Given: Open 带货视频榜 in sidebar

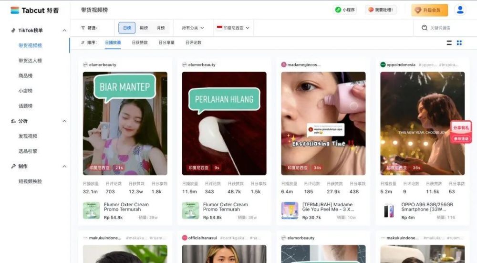Looking at the screenshot, I should tap(30, 45).
